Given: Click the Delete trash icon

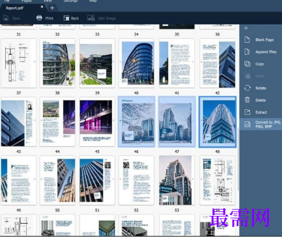Looking at the screenshot, I should [x=247, y=100].
